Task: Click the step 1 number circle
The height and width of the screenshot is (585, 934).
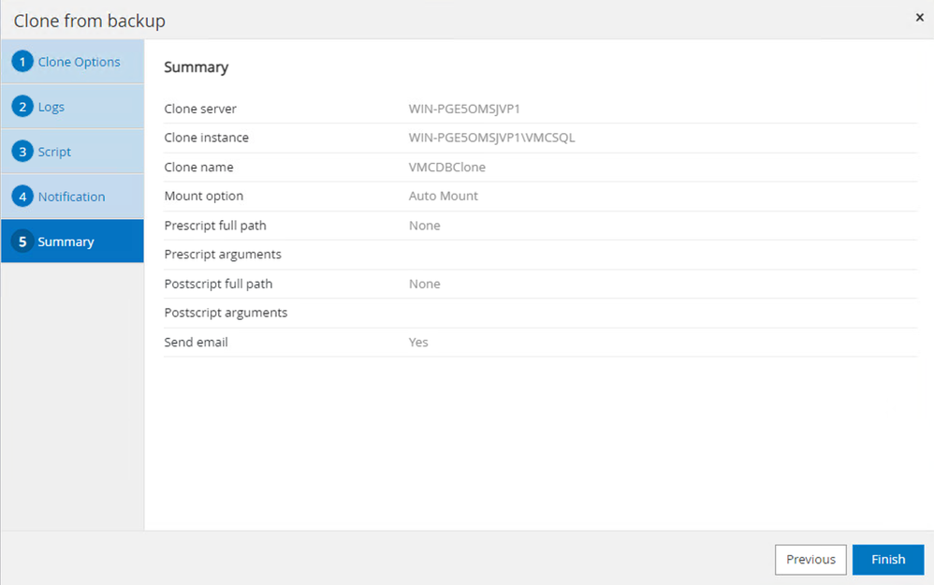Action: [x=22, y=62]
